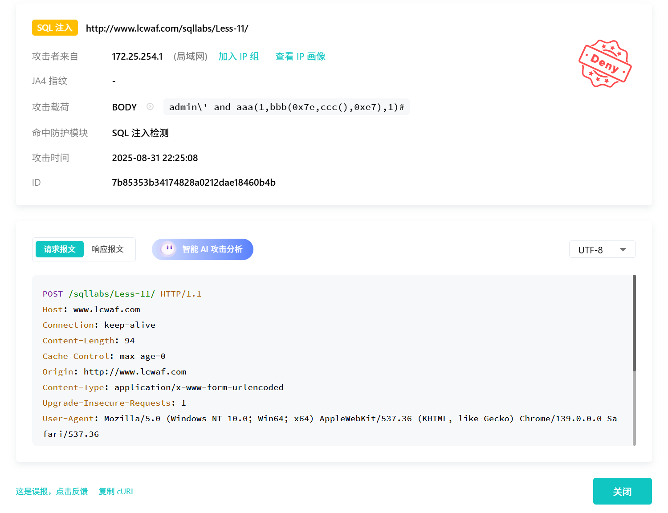Screen dimensions: 668x513
Task: Click the JA4 指纹 label
Action: (x=49, y=81)
